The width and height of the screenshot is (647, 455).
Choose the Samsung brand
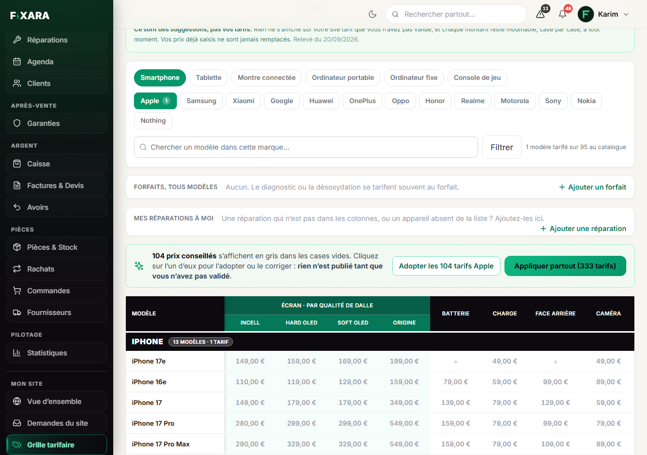(201, 101)
